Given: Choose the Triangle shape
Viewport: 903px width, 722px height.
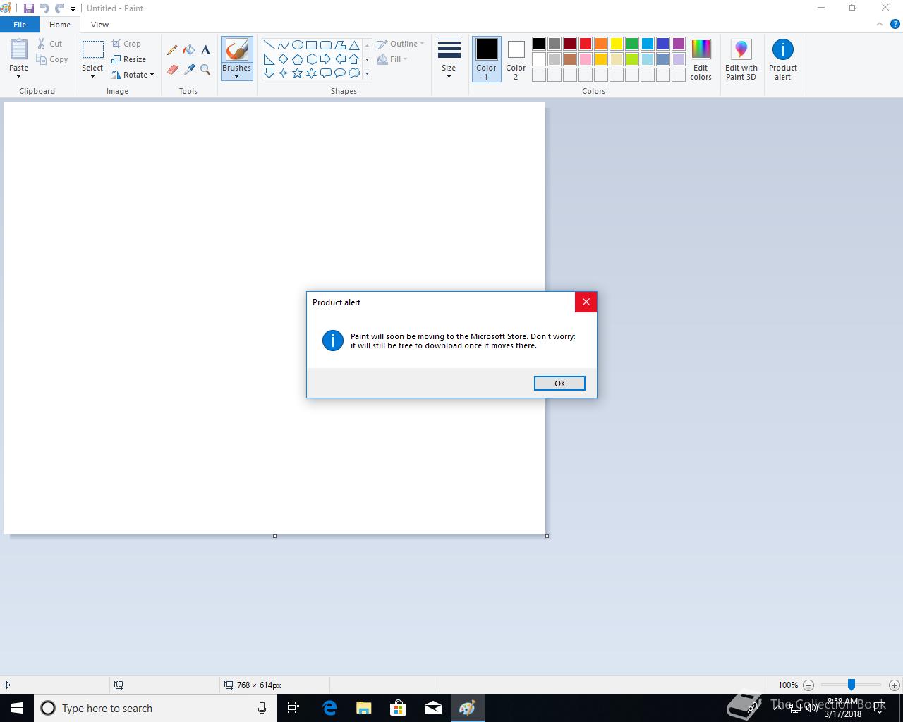Looking at the screenshot, I should click(x=353, y=45).
